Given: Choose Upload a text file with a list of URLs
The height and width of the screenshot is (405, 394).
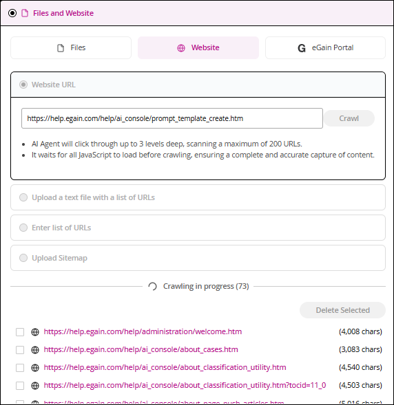Looking at the screenshot, I should pyautogui.click(x=23, y=197).
